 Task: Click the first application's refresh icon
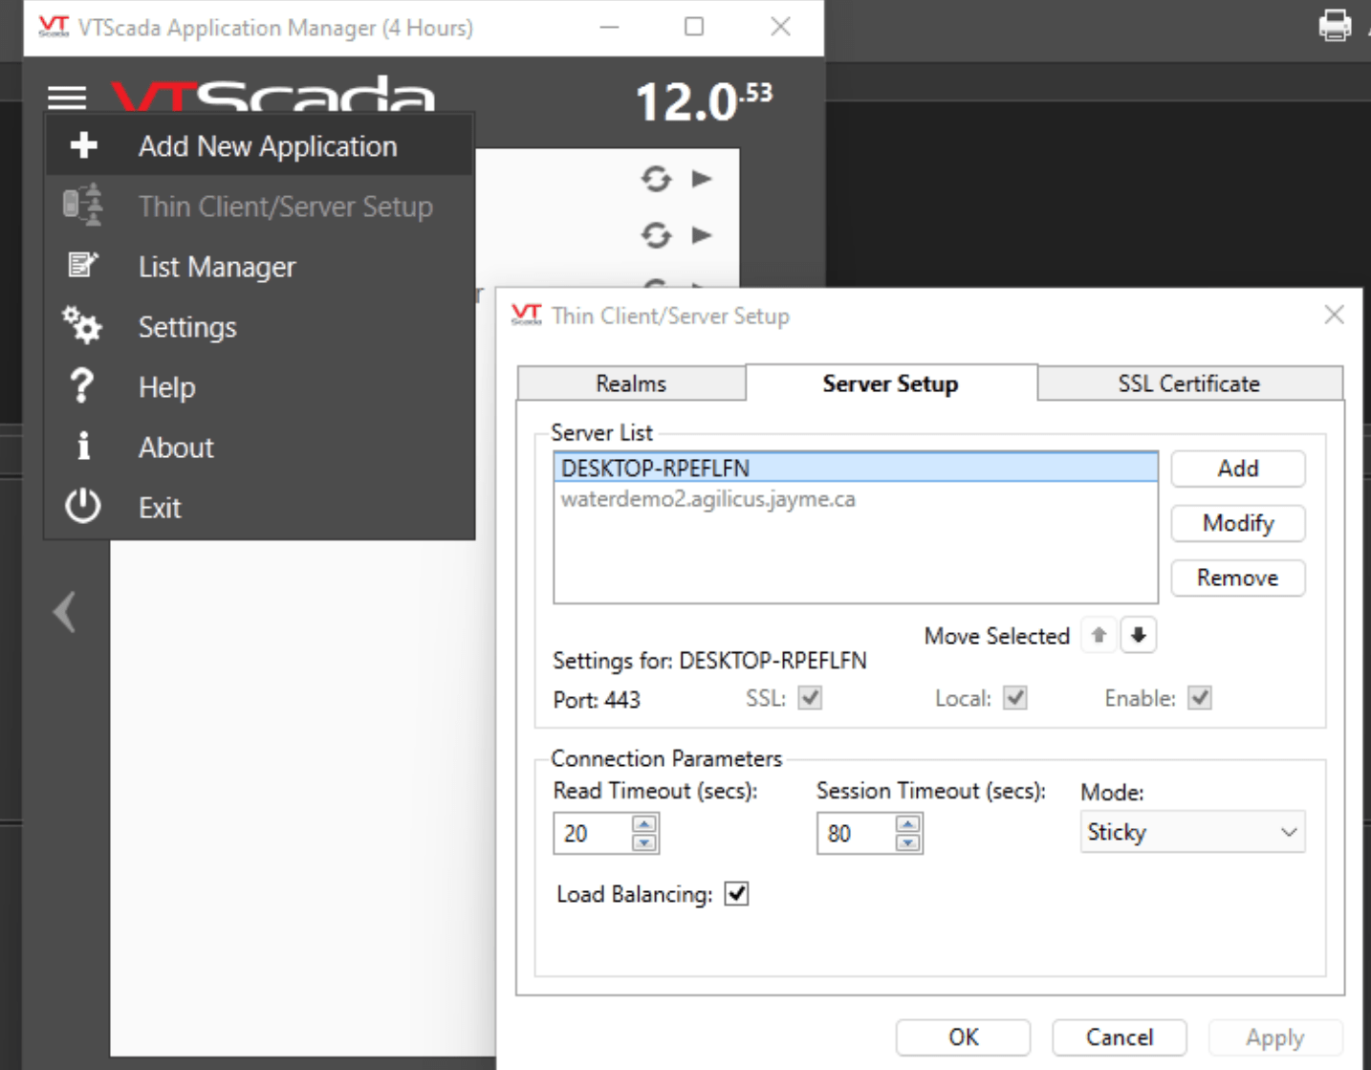656,179
